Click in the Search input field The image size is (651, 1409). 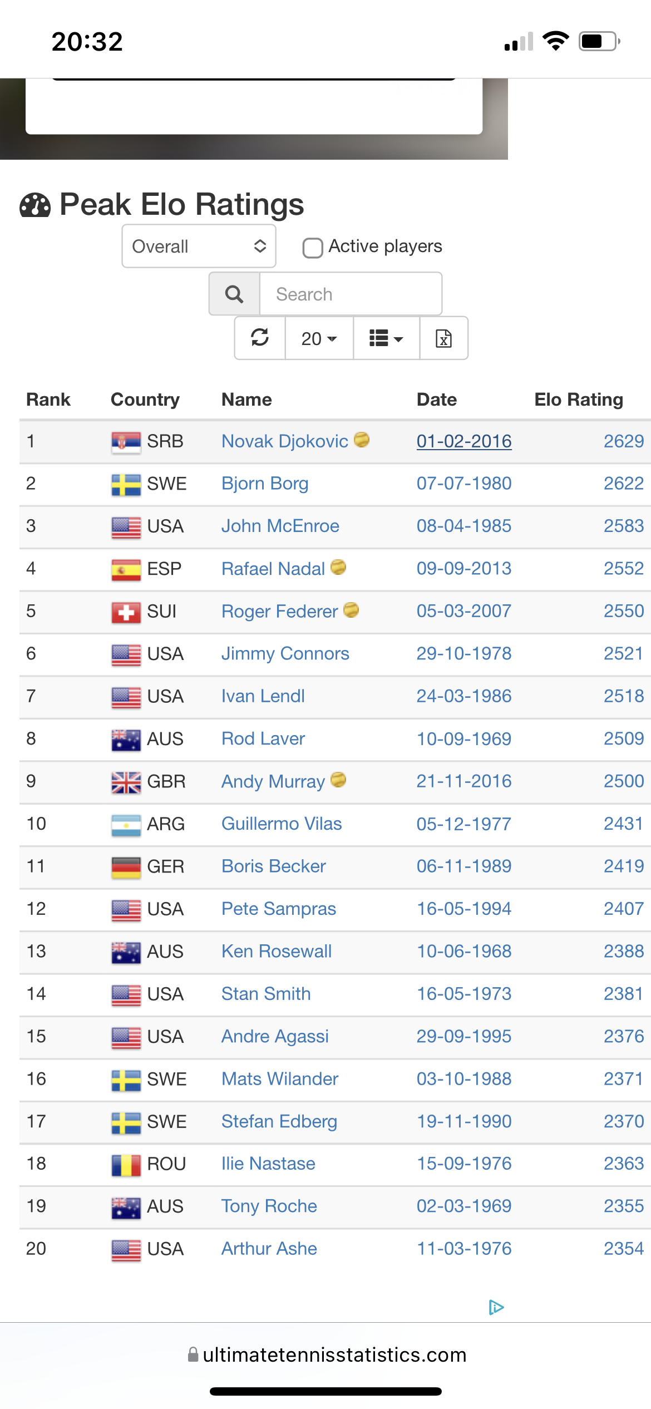point(351,294)
